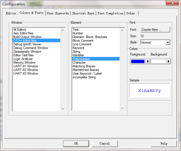
Task: Select Text in Element list
Action: pos(96,30)
